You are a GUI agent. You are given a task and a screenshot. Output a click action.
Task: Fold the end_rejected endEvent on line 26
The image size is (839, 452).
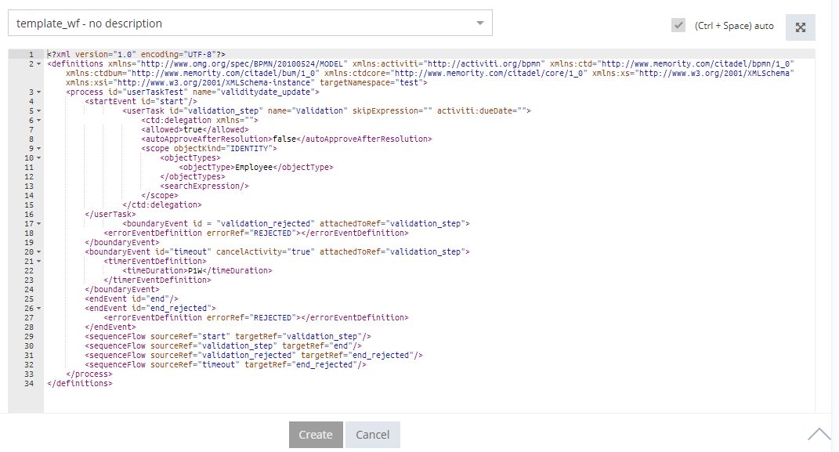click(39, 308)
